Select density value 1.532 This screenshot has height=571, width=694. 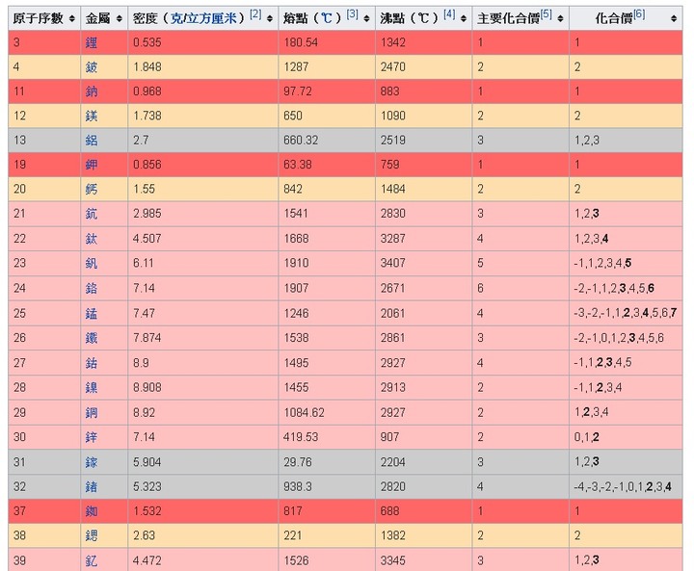coord(147,511)
